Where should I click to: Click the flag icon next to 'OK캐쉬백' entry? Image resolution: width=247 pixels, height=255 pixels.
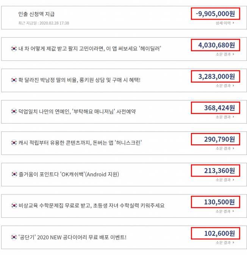click(14, 174)
